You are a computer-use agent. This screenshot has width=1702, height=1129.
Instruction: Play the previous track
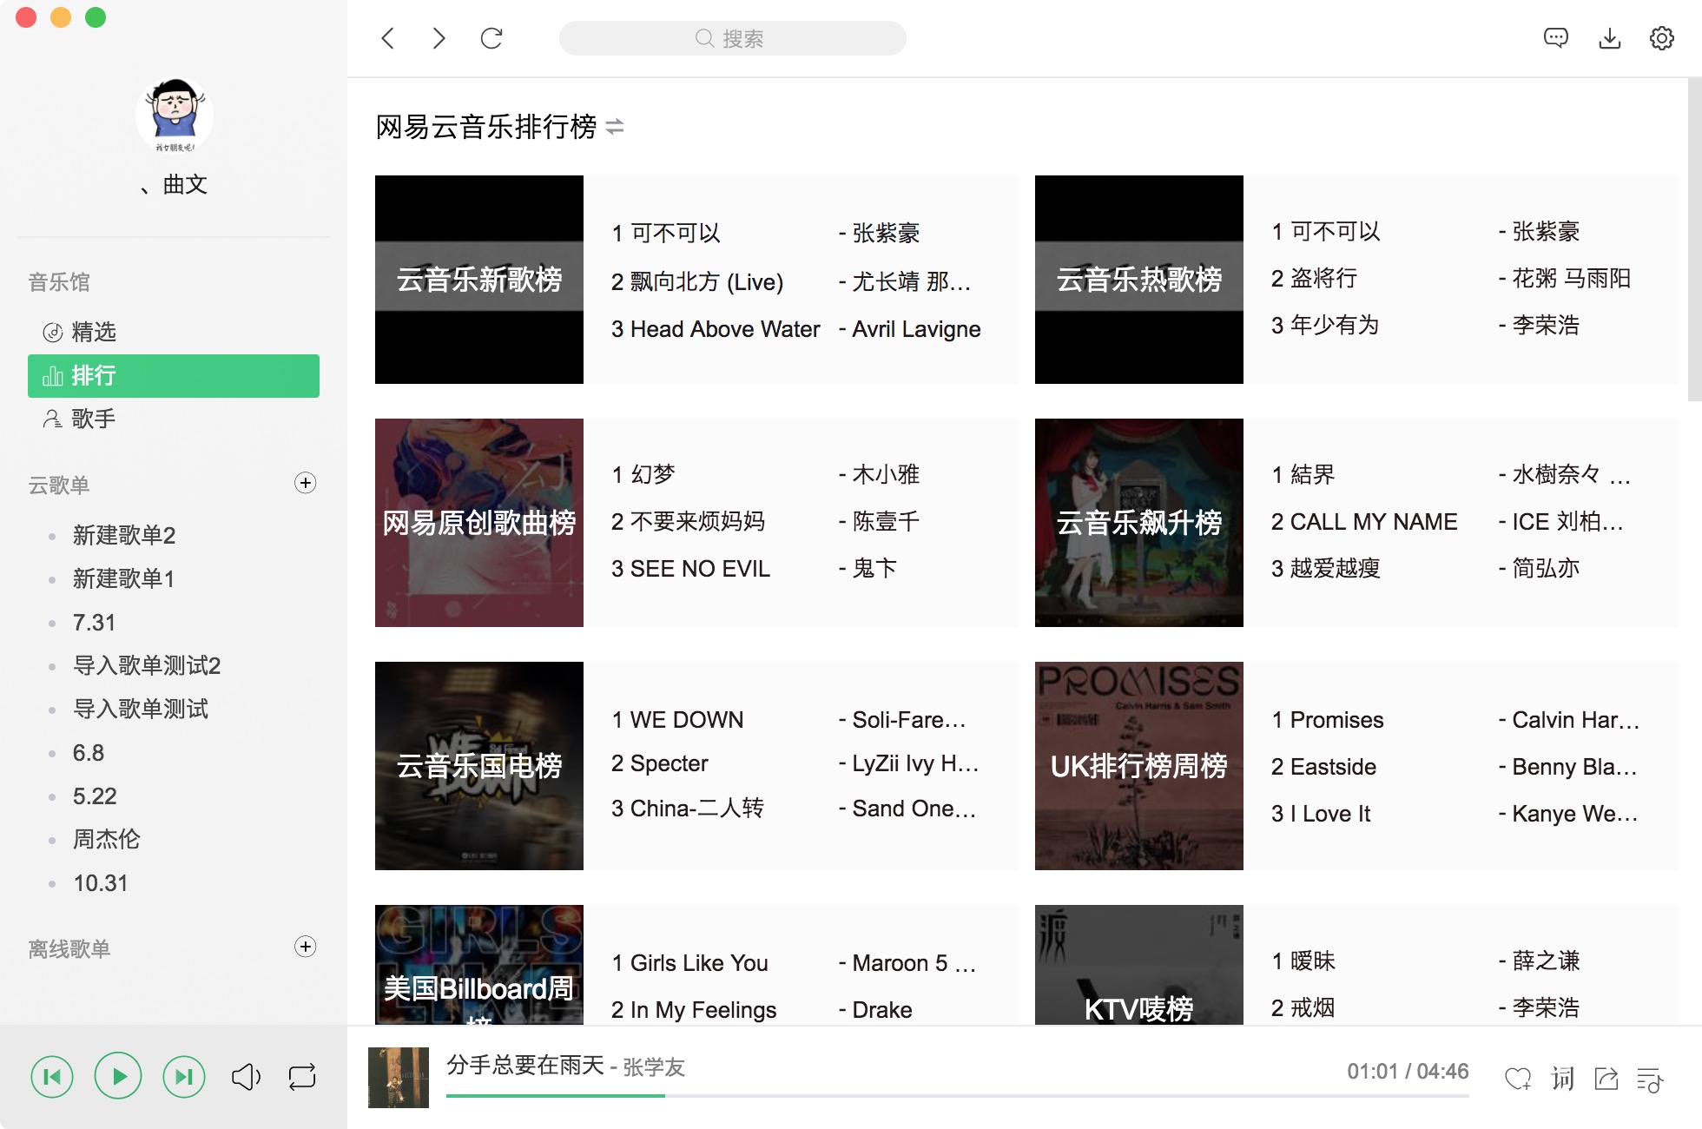(x=52, y=1077)
